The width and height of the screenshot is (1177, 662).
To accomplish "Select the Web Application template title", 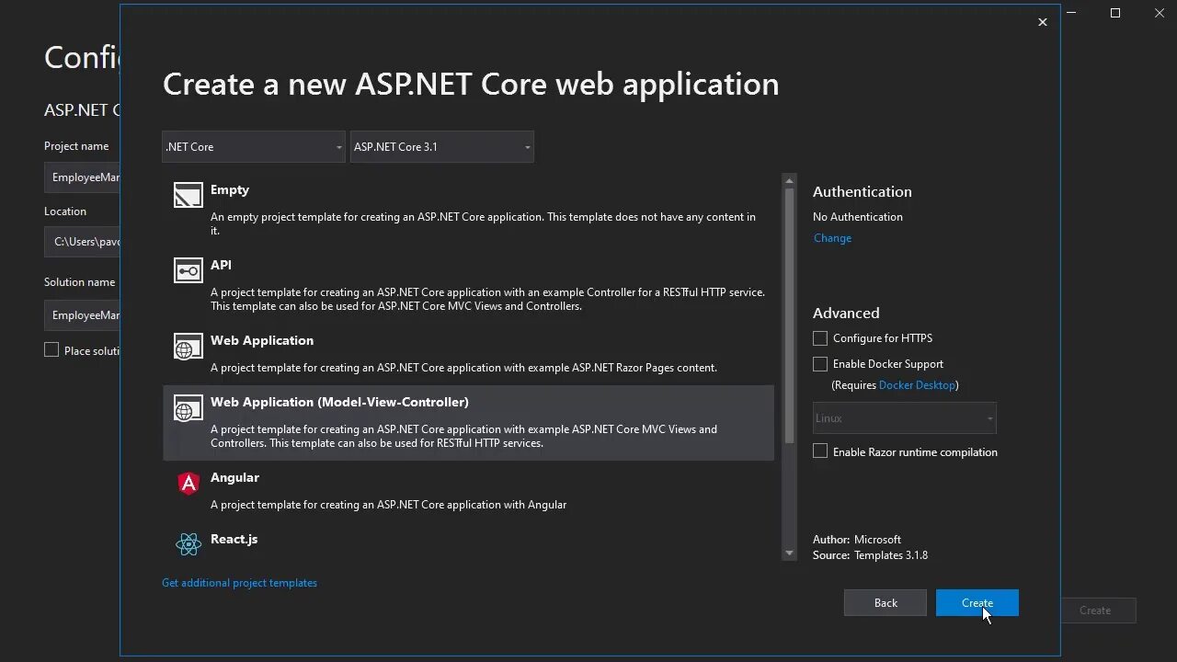I will (262, 340).
